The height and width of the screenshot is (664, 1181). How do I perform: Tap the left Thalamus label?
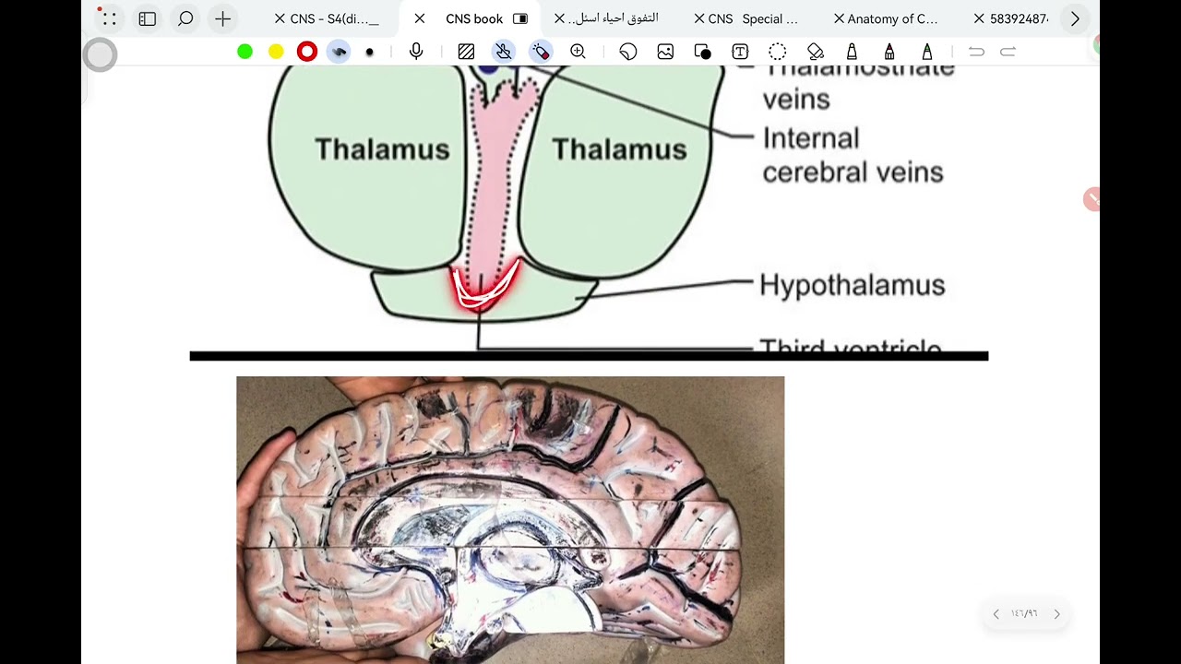[x=382, y=149]
